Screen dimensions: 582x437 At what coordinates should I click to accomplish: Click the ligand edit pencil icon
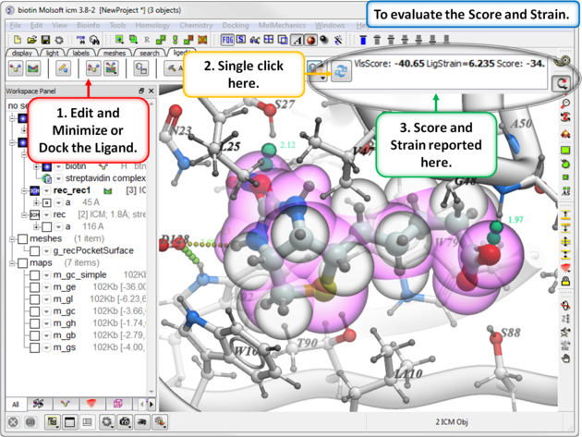click(x=63, y=68)
